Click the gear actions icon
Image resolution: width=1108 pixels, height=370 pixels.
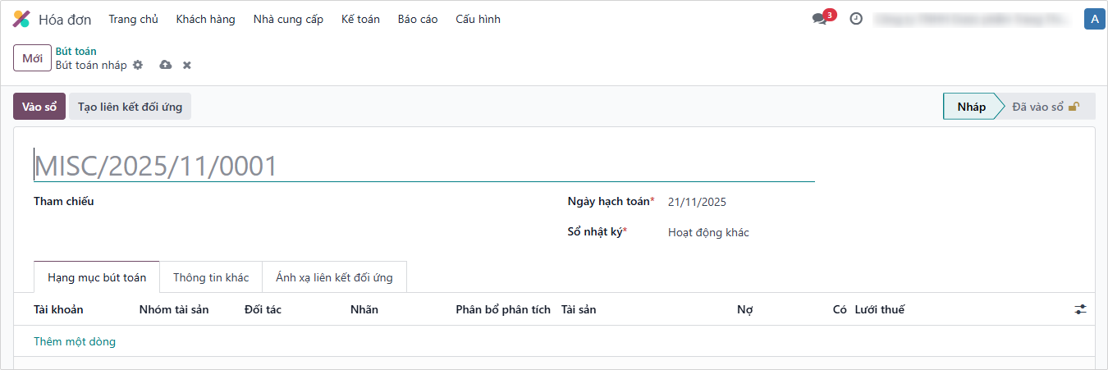coord(138,65)
